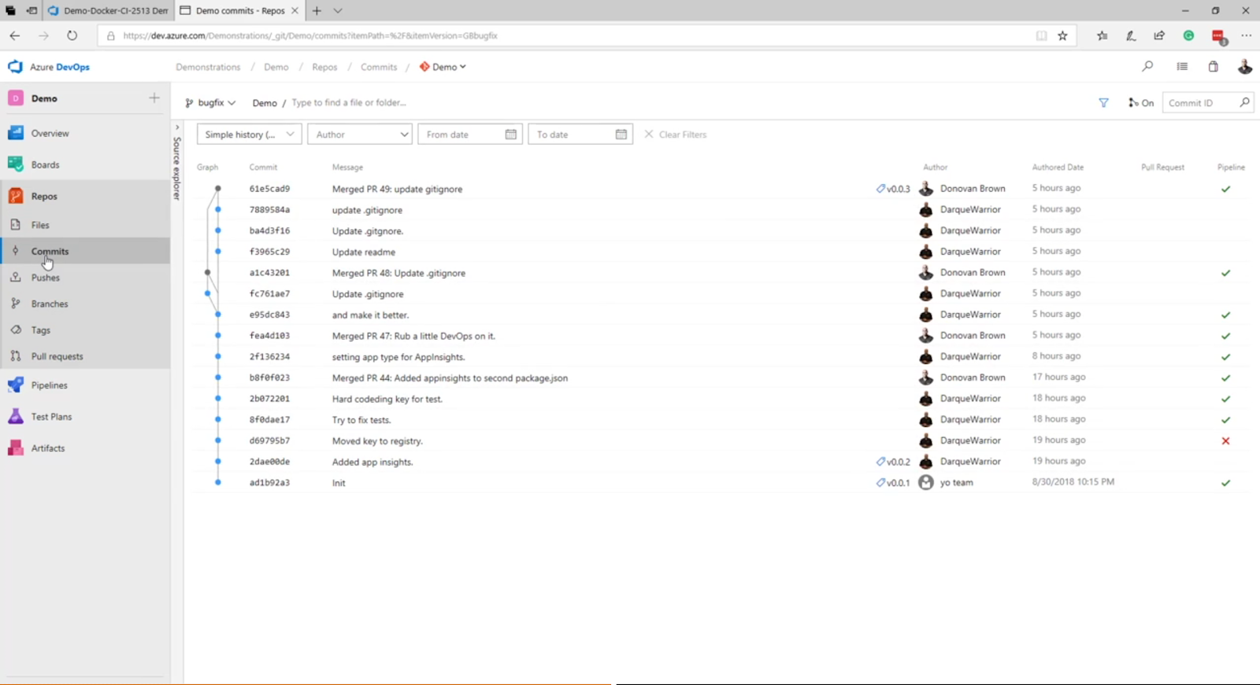Viewport: 1260px width, 685px height.
Task: Open the Pipelines section icon
Action: pyautogui.click(x=15, y=385)
